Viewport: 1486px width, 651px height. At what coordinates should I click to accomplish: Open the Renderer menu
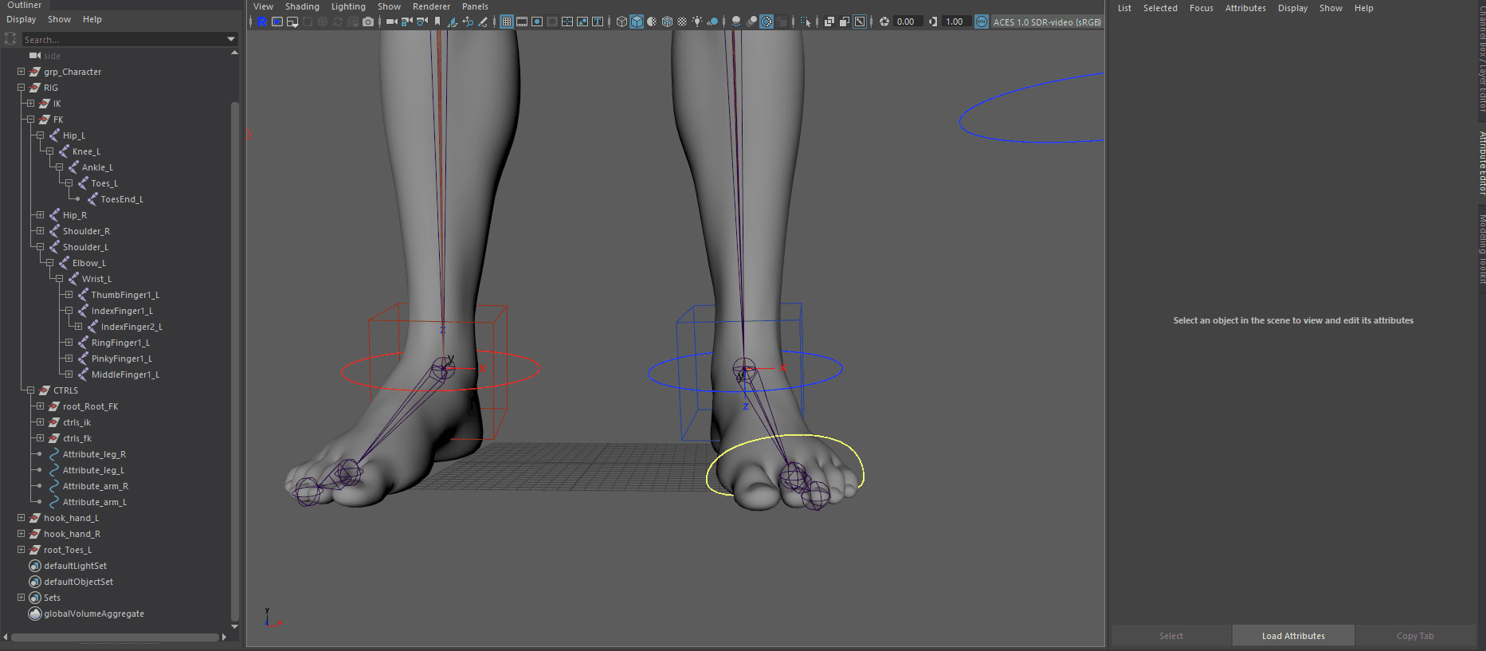(x=431, y=6)
